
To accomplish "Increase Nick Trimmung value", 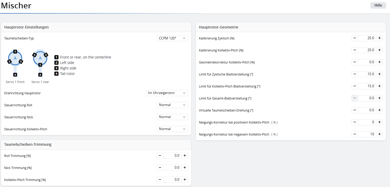I will (185, 168).
